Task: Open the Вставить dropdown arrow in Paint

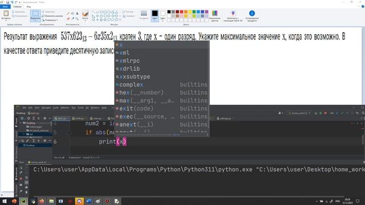Action: 6,20
